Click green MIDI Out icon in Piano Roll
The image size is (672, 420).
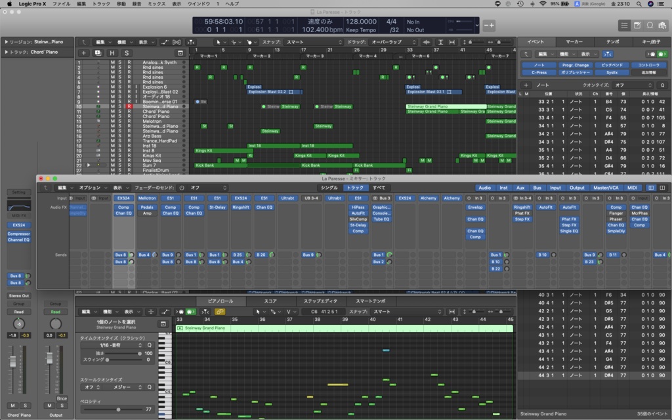pyautogui.click(x=191, y=312)
